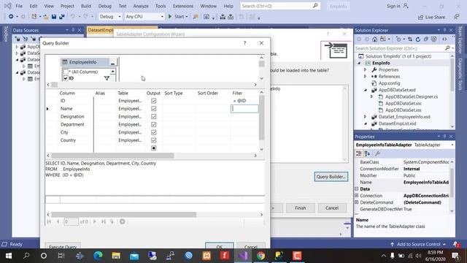Expand the DeleteCommand property group
467x263 pixels.
357,202
